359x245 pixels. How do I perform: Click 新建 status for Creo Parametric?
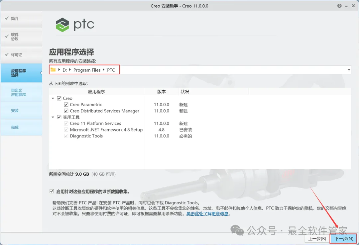click(183, 105)
